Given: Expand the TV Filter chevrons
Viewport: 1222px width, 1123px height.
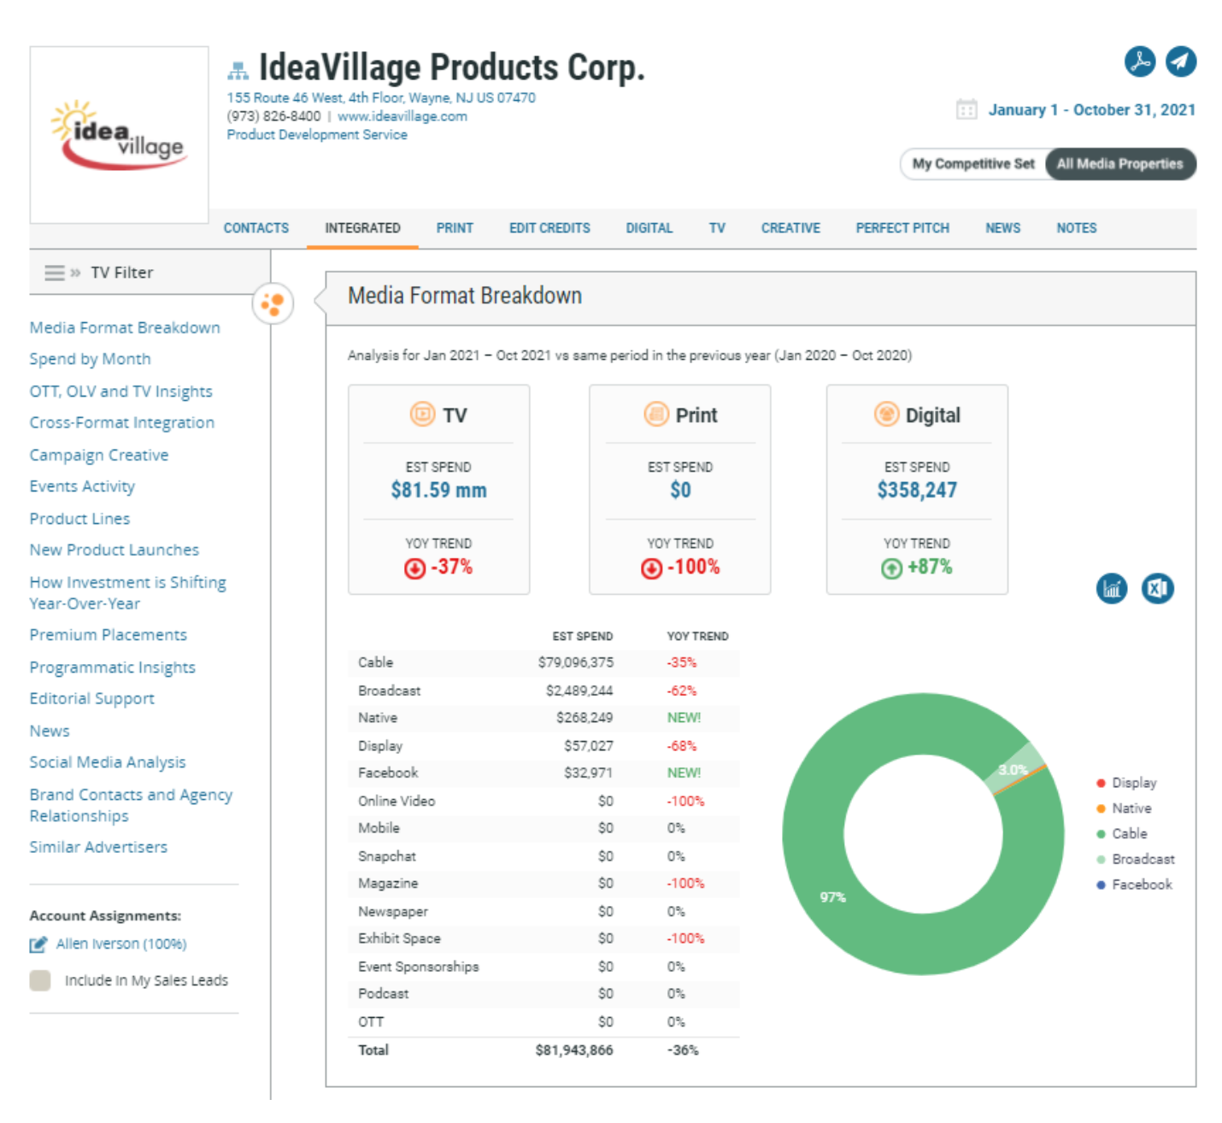Looking at the screenshot, I should click(x=75, y=273).
